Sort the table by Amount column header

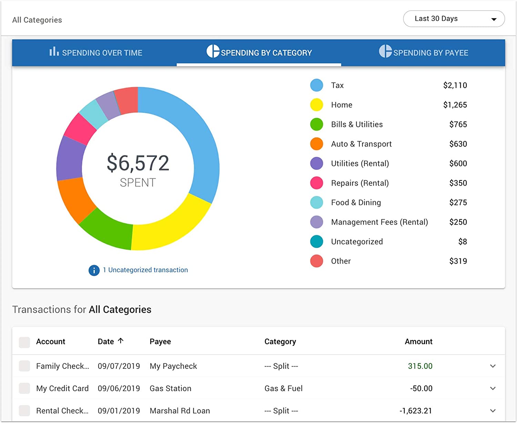point(418,342)
